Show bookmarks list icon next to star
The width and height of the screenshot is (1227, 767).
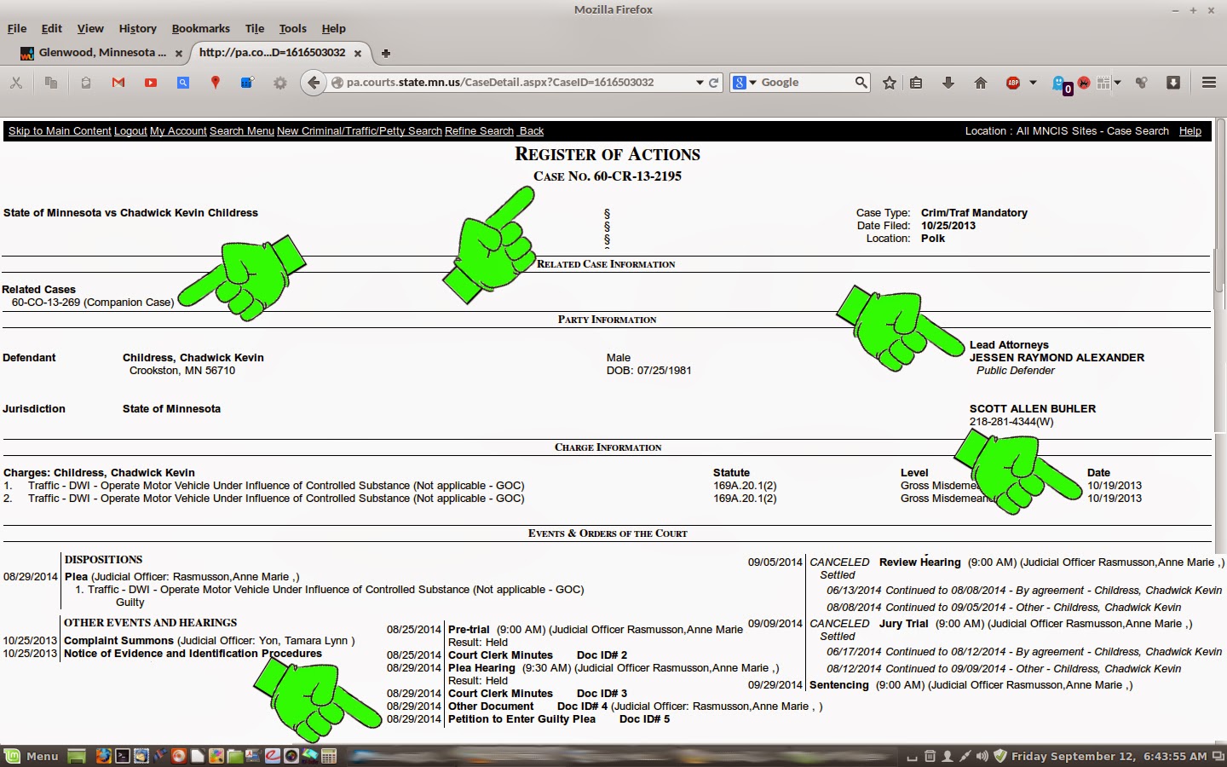[x=916, y=83]
